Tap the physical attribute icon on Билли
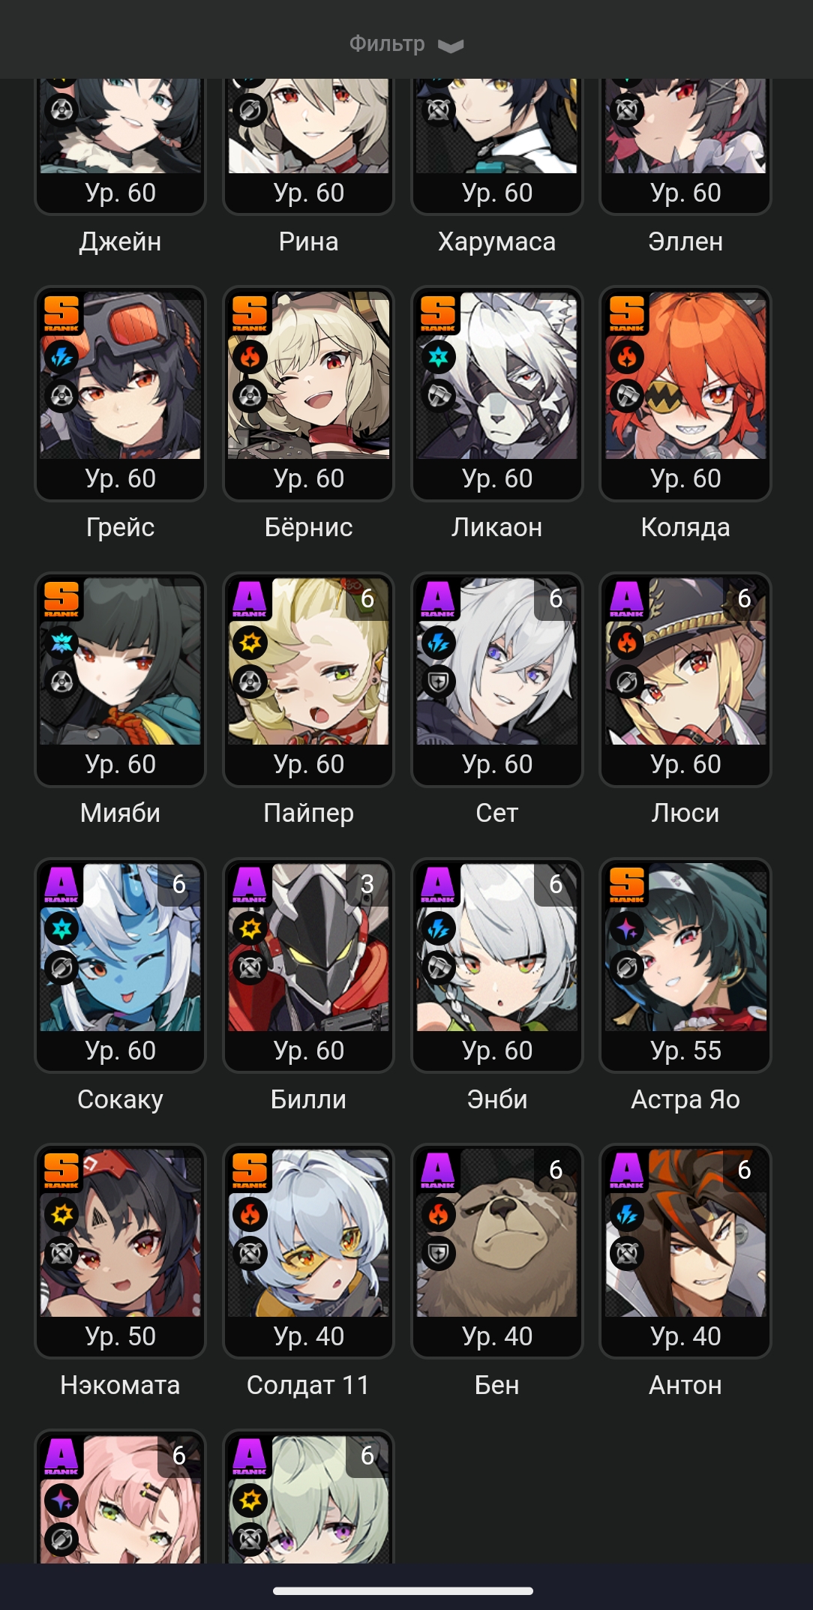 coord(250,929)
